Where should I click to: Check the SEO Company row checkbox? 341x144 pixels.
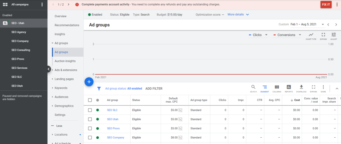90,137
